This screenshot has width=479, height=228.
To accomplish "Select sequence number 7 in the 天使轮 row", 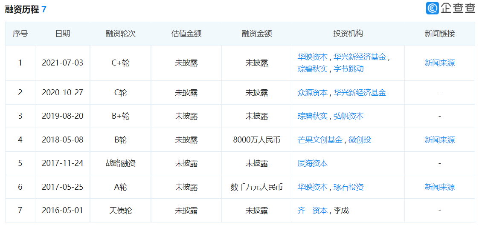I will click(20, 210).
